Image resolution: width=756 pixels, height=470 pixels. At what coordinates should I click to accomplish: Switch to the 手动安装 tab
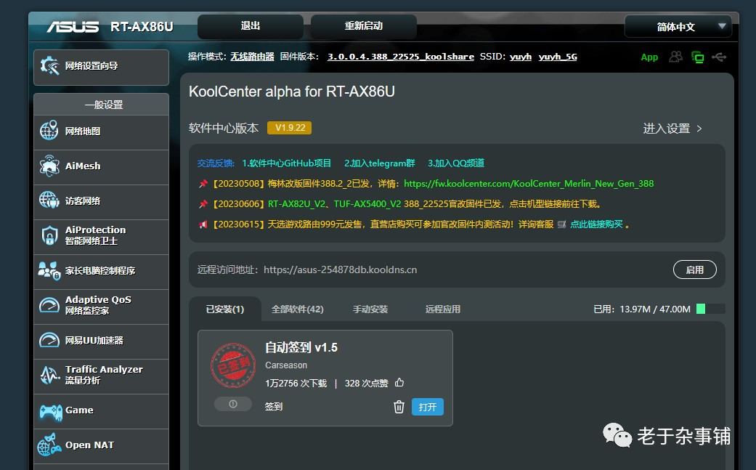tap(370, 309)
